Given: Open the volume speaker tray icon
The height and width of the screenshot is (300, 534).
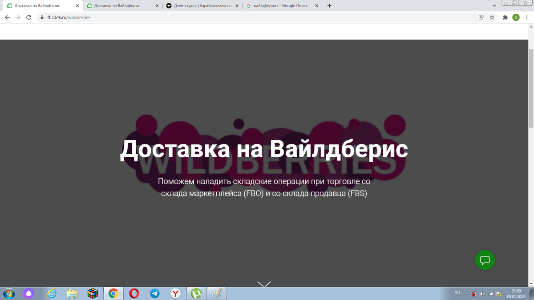Looking at the screenshot, I should tap(482, 294).
